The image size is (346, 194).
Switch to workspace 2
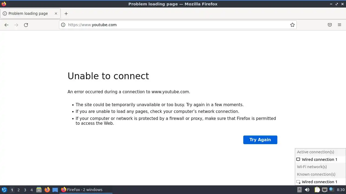(18, 190)
